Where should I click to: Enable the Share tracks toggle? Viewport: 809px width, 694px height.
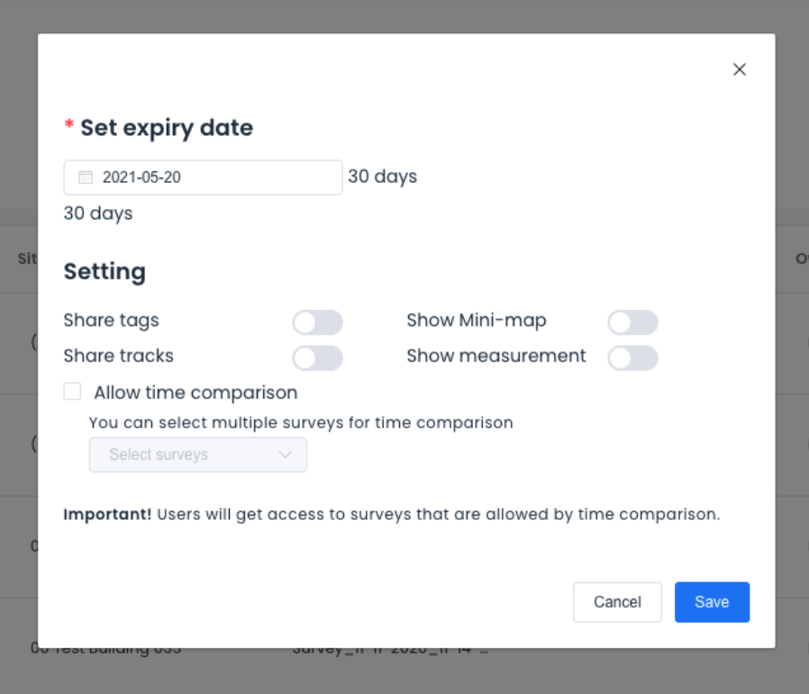pyautogui.click(x=317, y=358)
